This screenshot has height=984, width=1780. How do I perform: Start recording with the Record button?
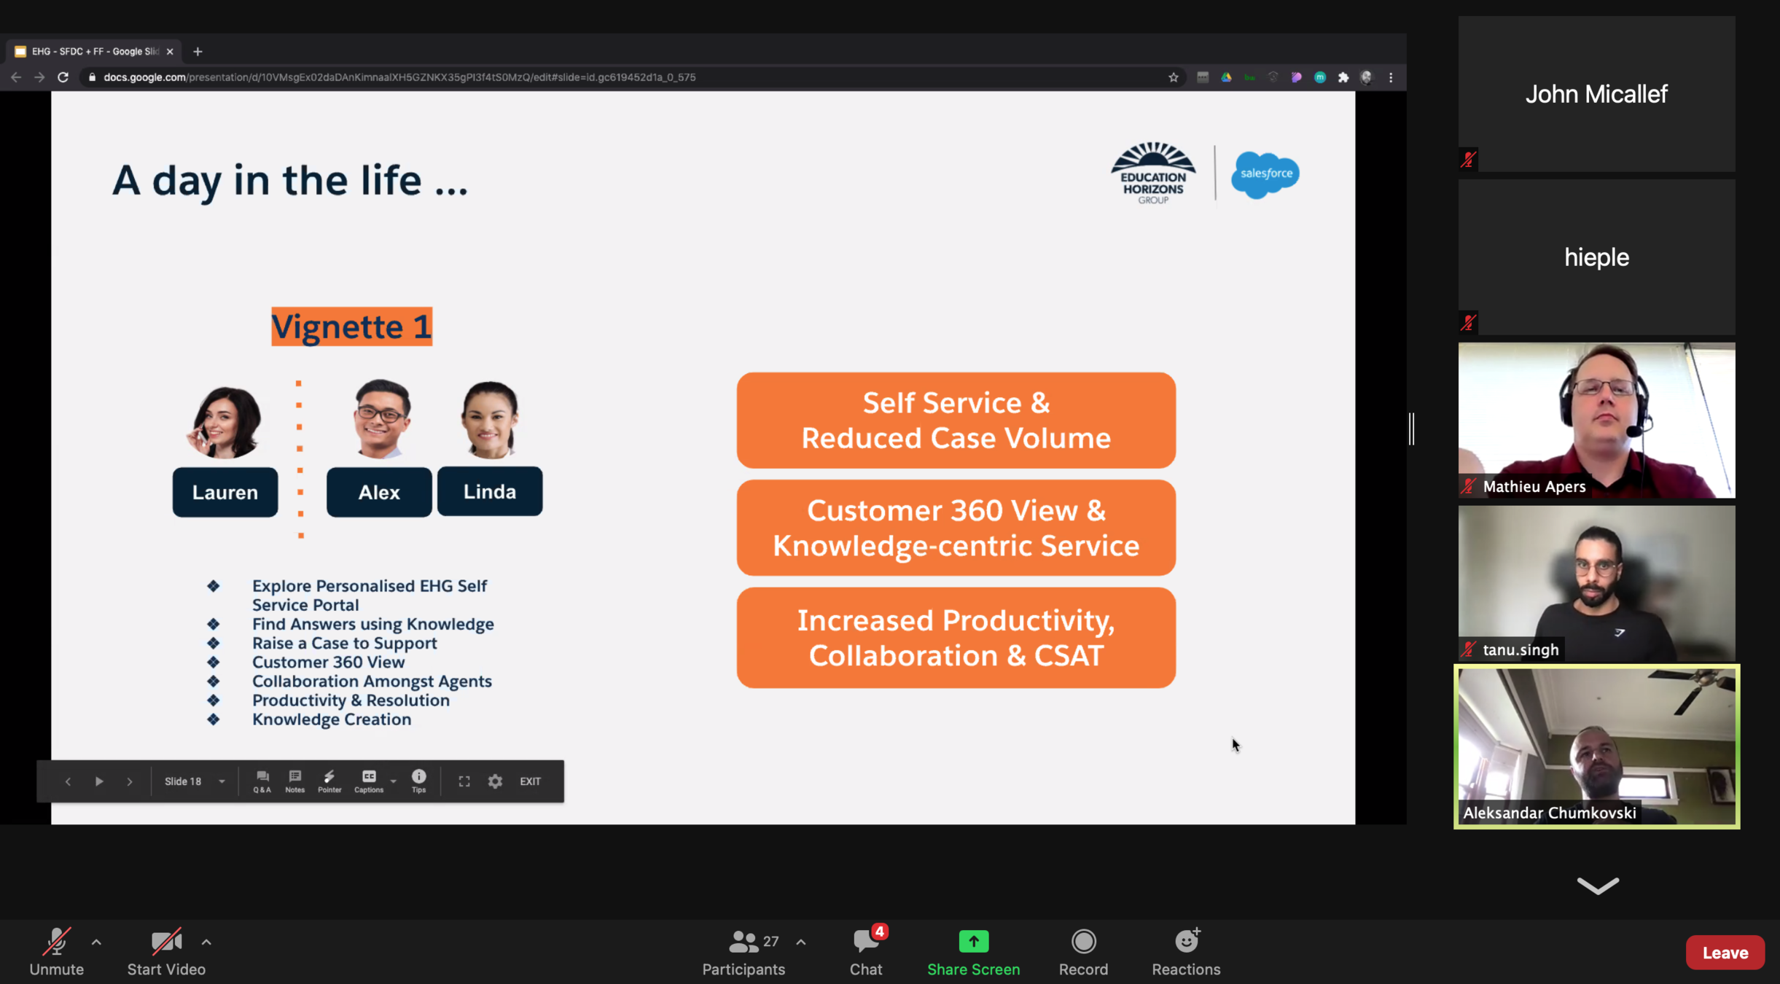click(1083, 951)
